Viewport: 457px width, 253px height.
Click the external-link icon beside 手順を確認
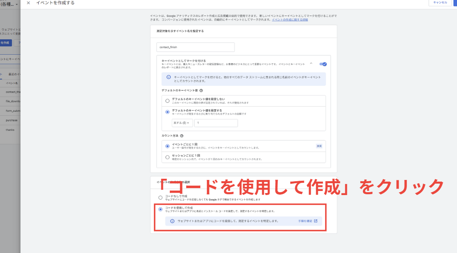tap(316, 221)
